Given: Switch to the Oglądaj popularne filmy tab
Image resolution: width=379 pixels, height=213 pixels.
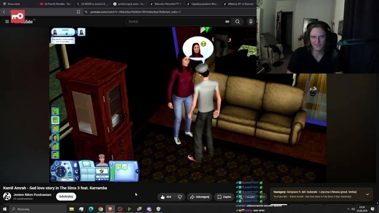Looking at the screenshot, I should point(203,4).
